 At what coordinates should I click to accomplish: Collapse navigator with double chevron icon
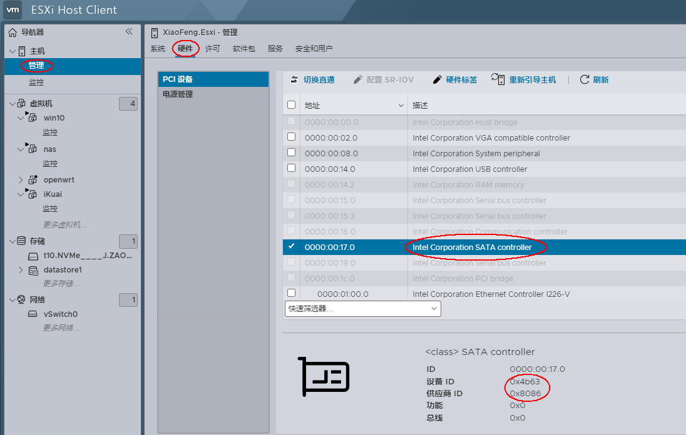[129, 32]
